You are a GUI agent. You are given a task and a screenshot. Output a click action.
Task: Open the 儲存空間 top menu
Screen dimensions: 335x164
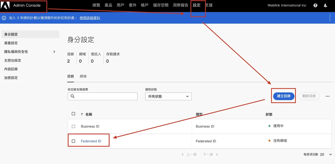pyautogui.click(x=161, y=5)
